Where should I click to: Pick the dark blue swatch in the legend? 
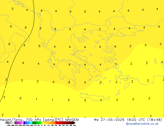(x=24, y=123)
